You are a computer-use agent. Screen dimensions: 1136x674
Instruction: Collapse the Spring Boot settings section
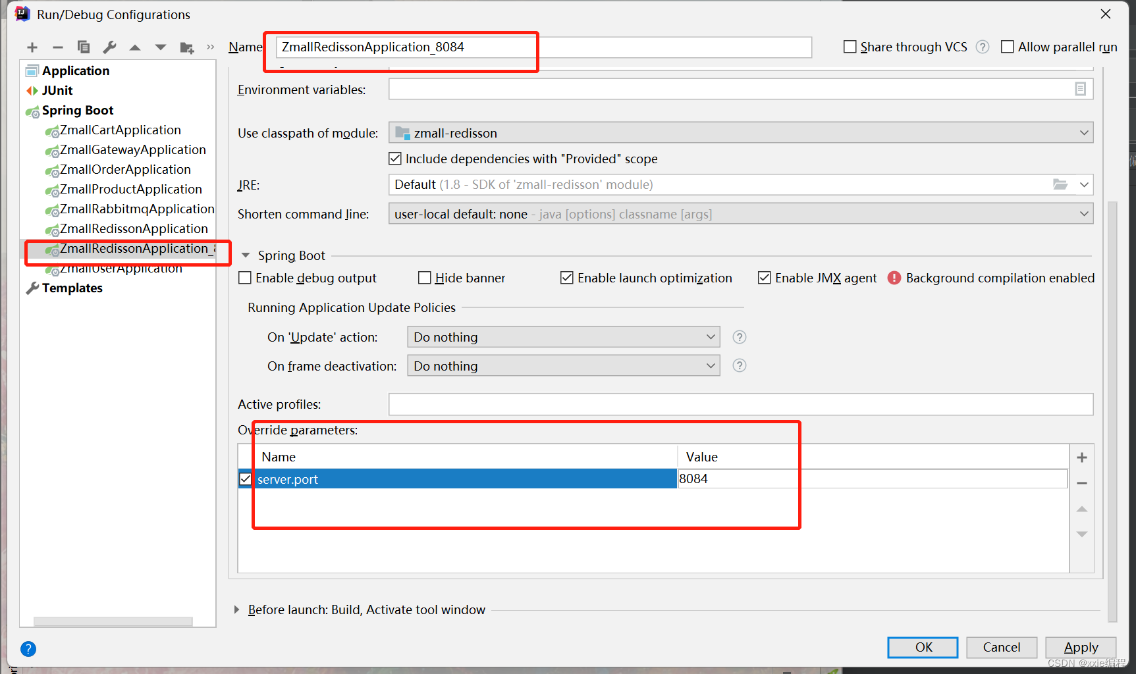click(246, 255)
